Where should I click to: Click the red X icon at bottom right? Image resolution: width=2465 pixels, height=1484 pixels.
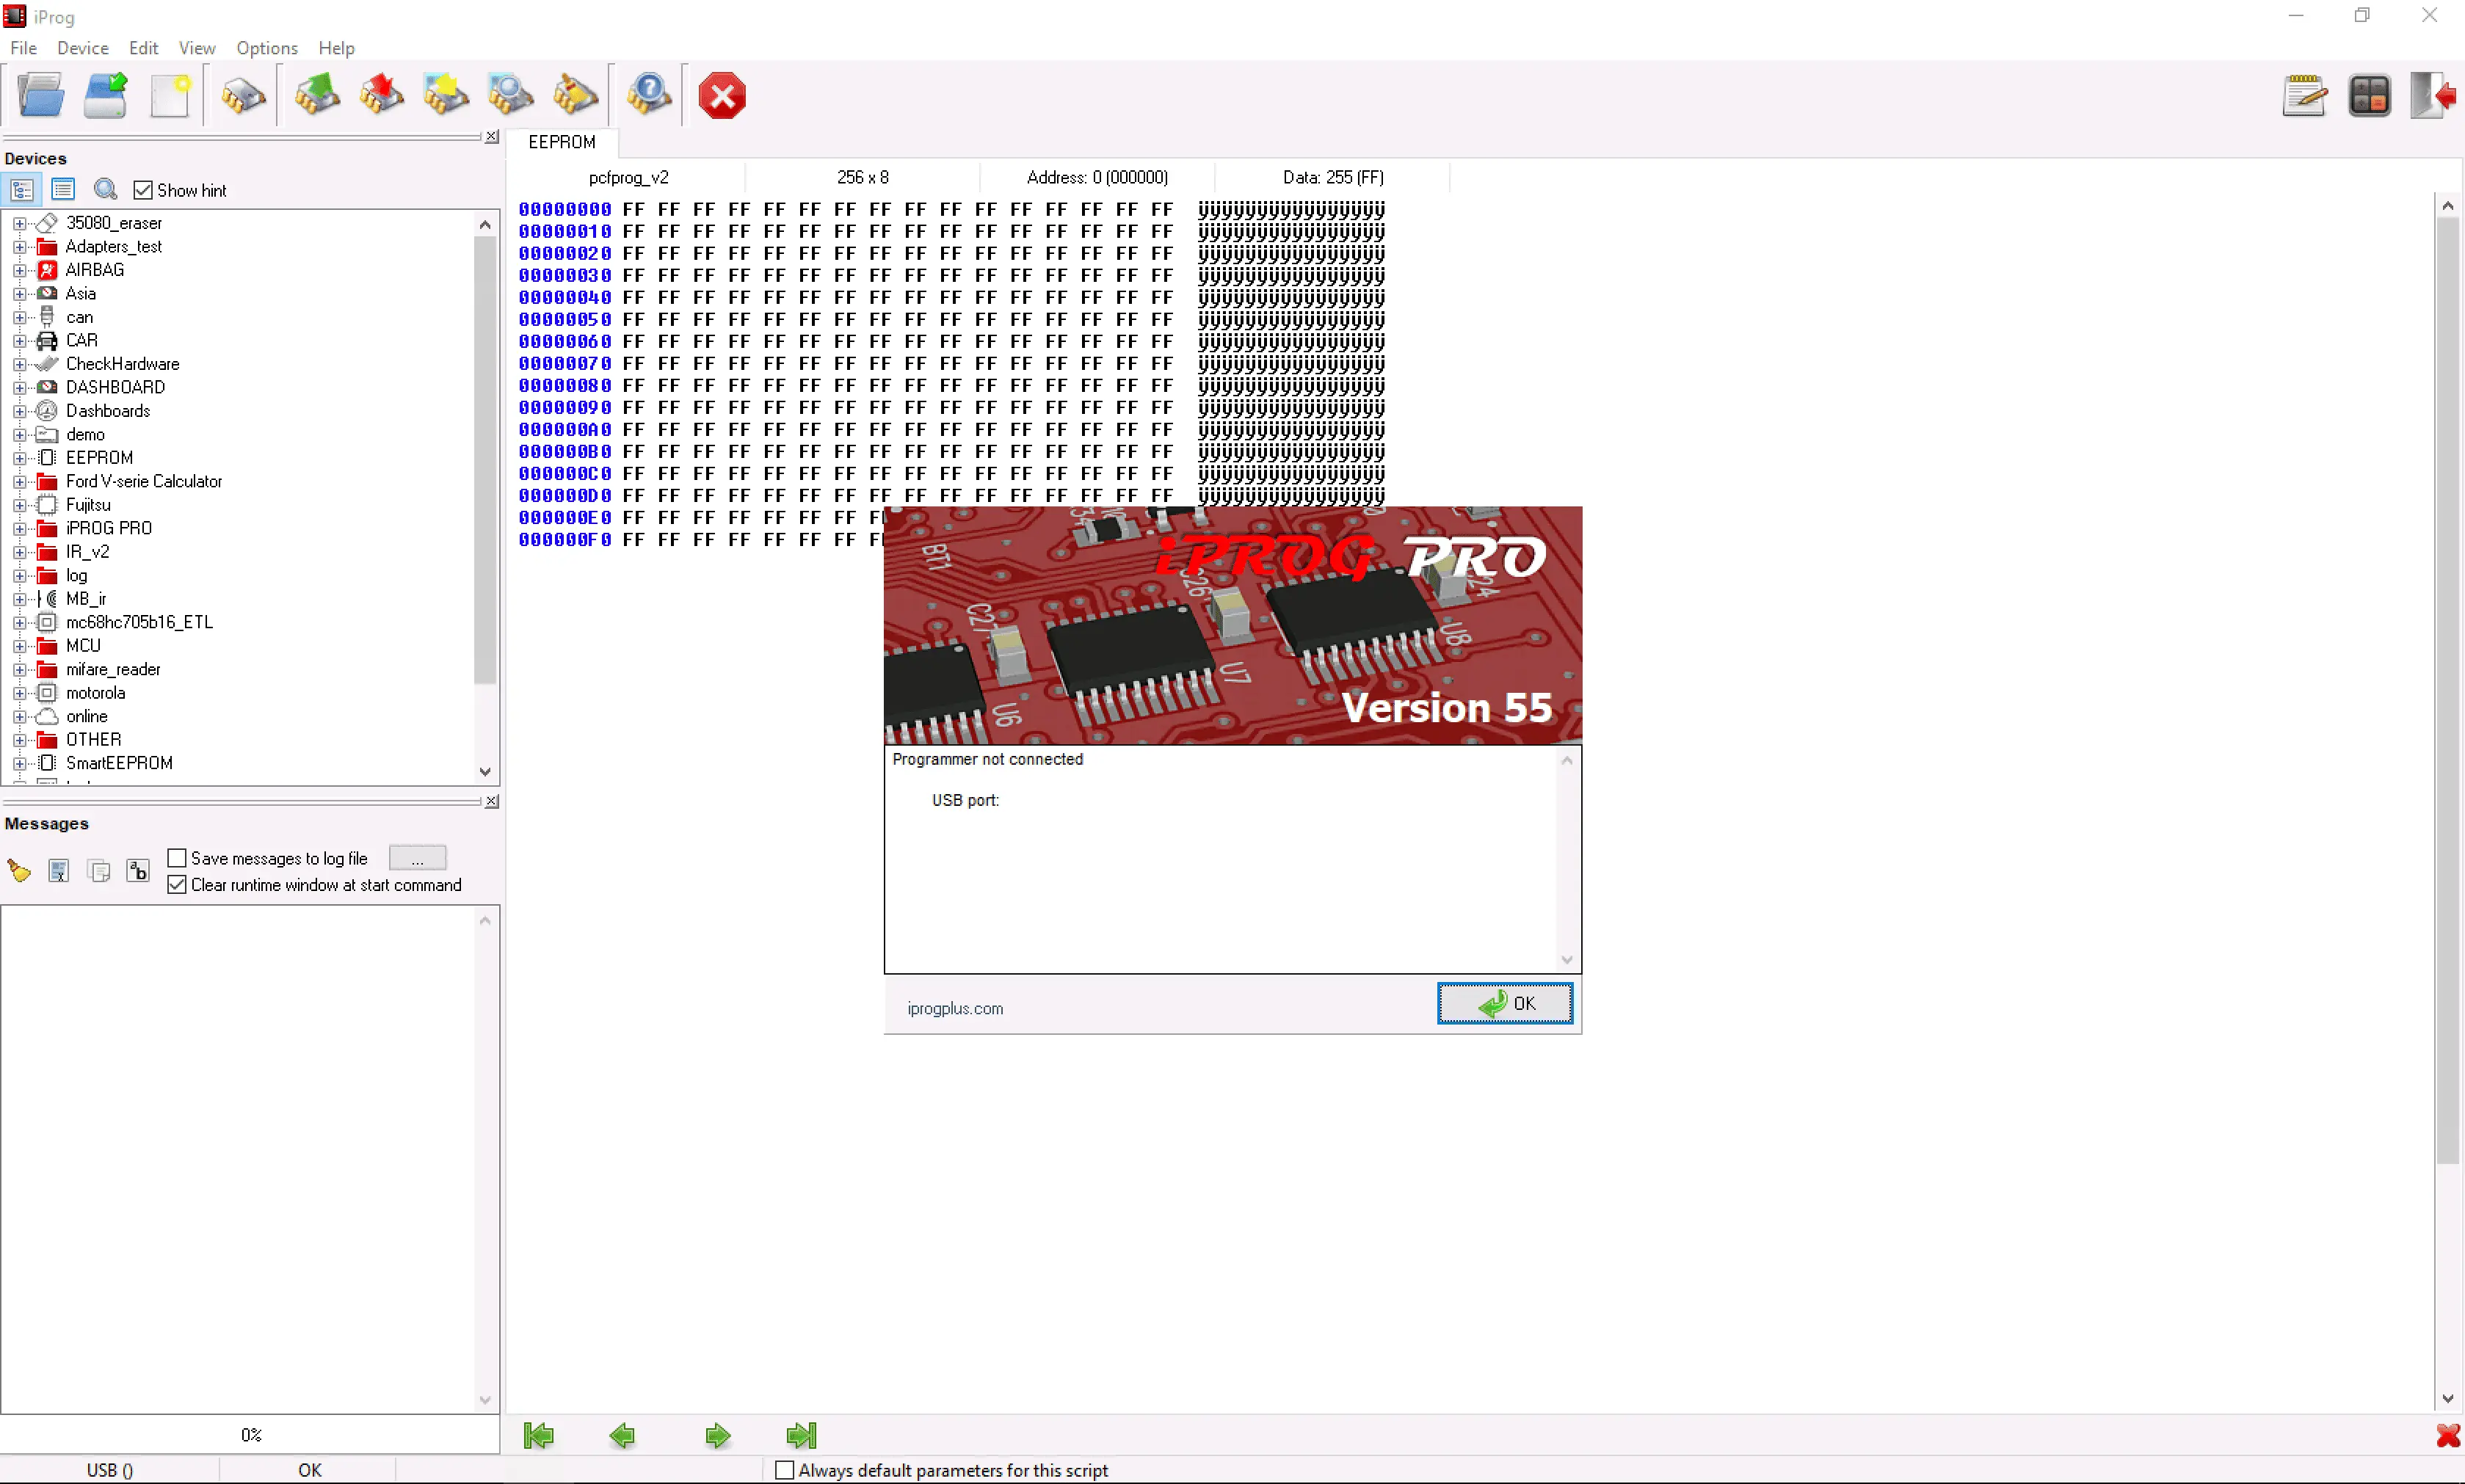point(2448,1436)
